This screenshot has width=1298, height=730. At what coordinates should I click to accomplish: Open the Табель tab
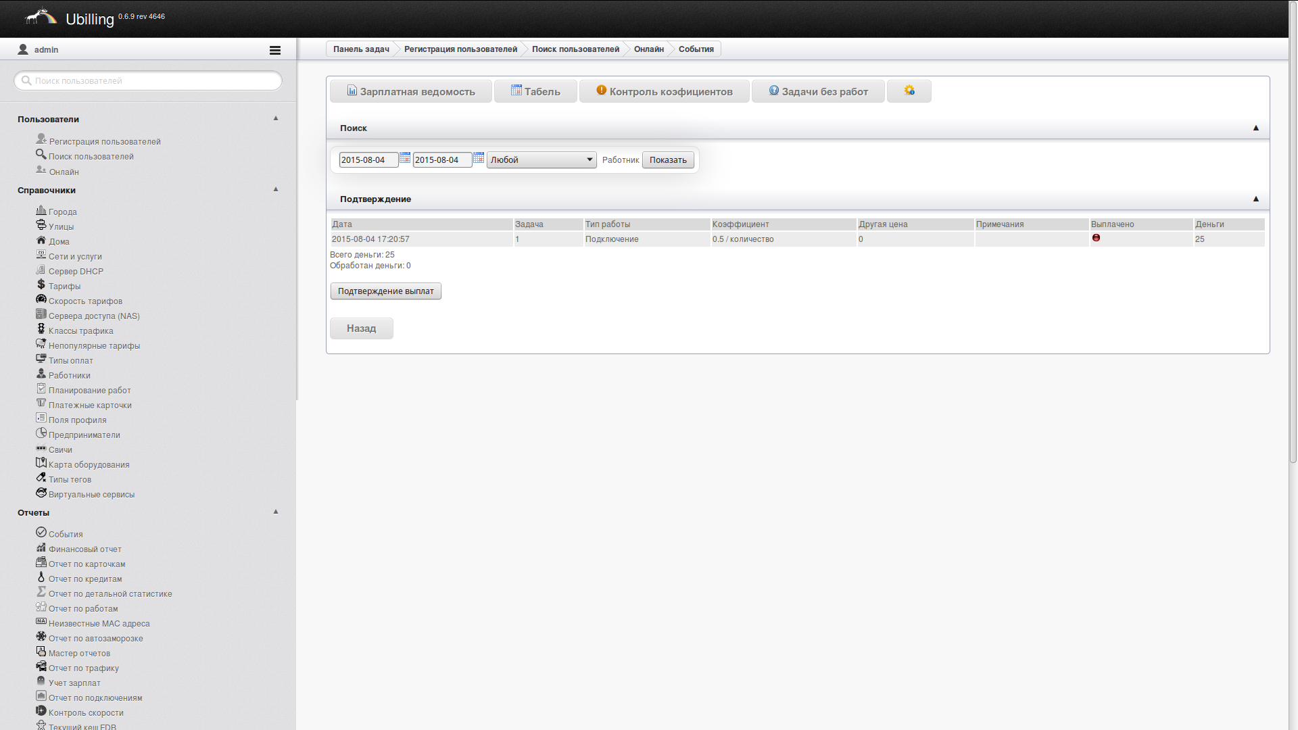coord(535,91)
